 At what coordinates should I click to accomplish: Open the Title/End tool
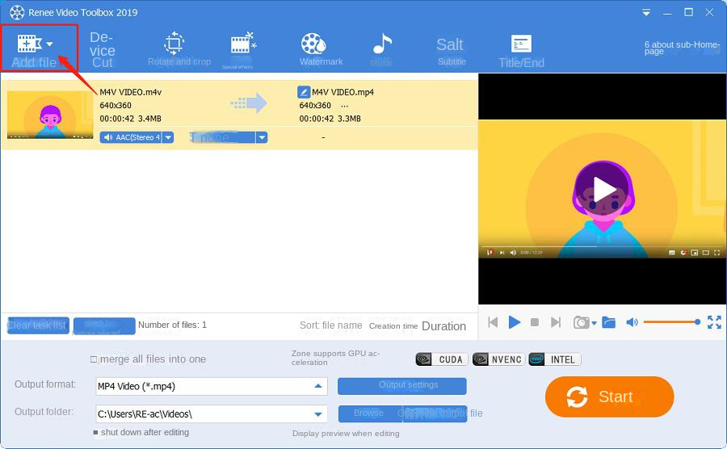521,49
